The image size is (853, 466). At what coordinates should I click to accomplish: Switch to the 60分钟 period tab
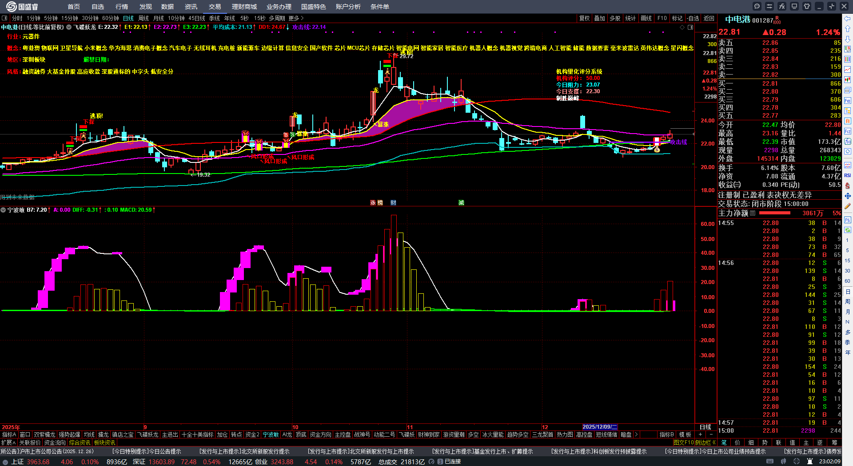tap(111, 18)
